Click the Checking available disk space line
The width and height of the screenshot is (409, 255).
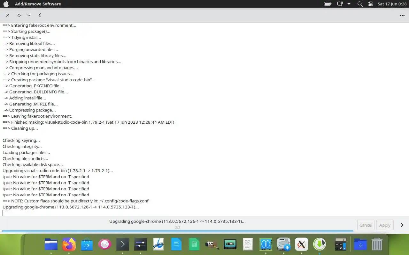[x=33, y=164]
